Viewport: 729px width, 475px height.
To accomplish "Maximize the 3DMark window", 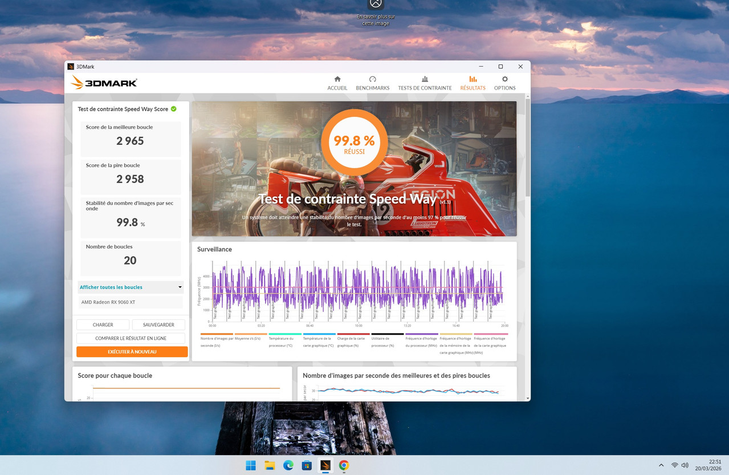I will click(x=500, y=67).
